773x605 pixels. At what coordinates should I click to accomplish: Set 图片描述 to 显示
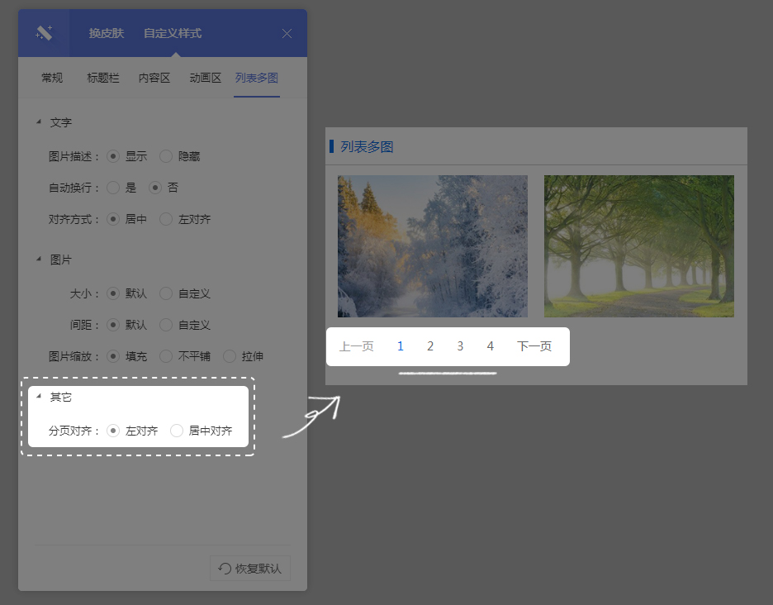tap(113, 156)
